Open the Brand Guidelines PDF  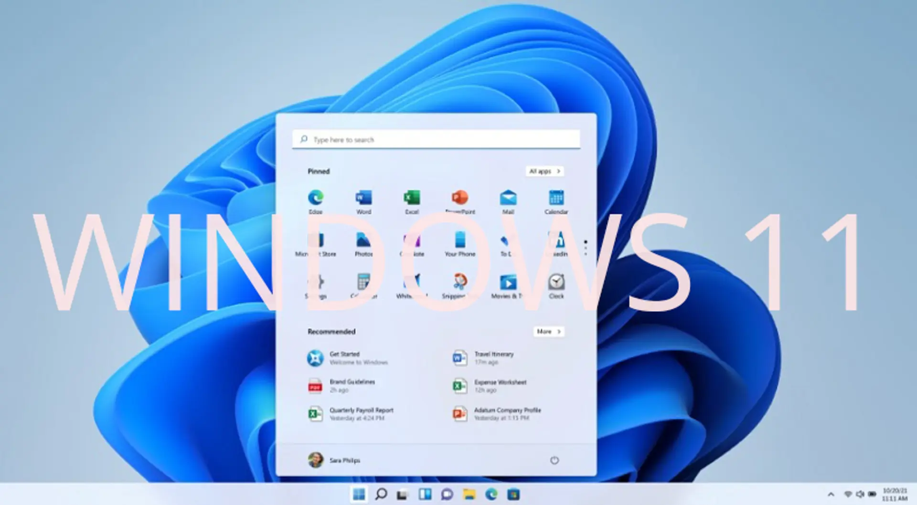coord(341,386)
